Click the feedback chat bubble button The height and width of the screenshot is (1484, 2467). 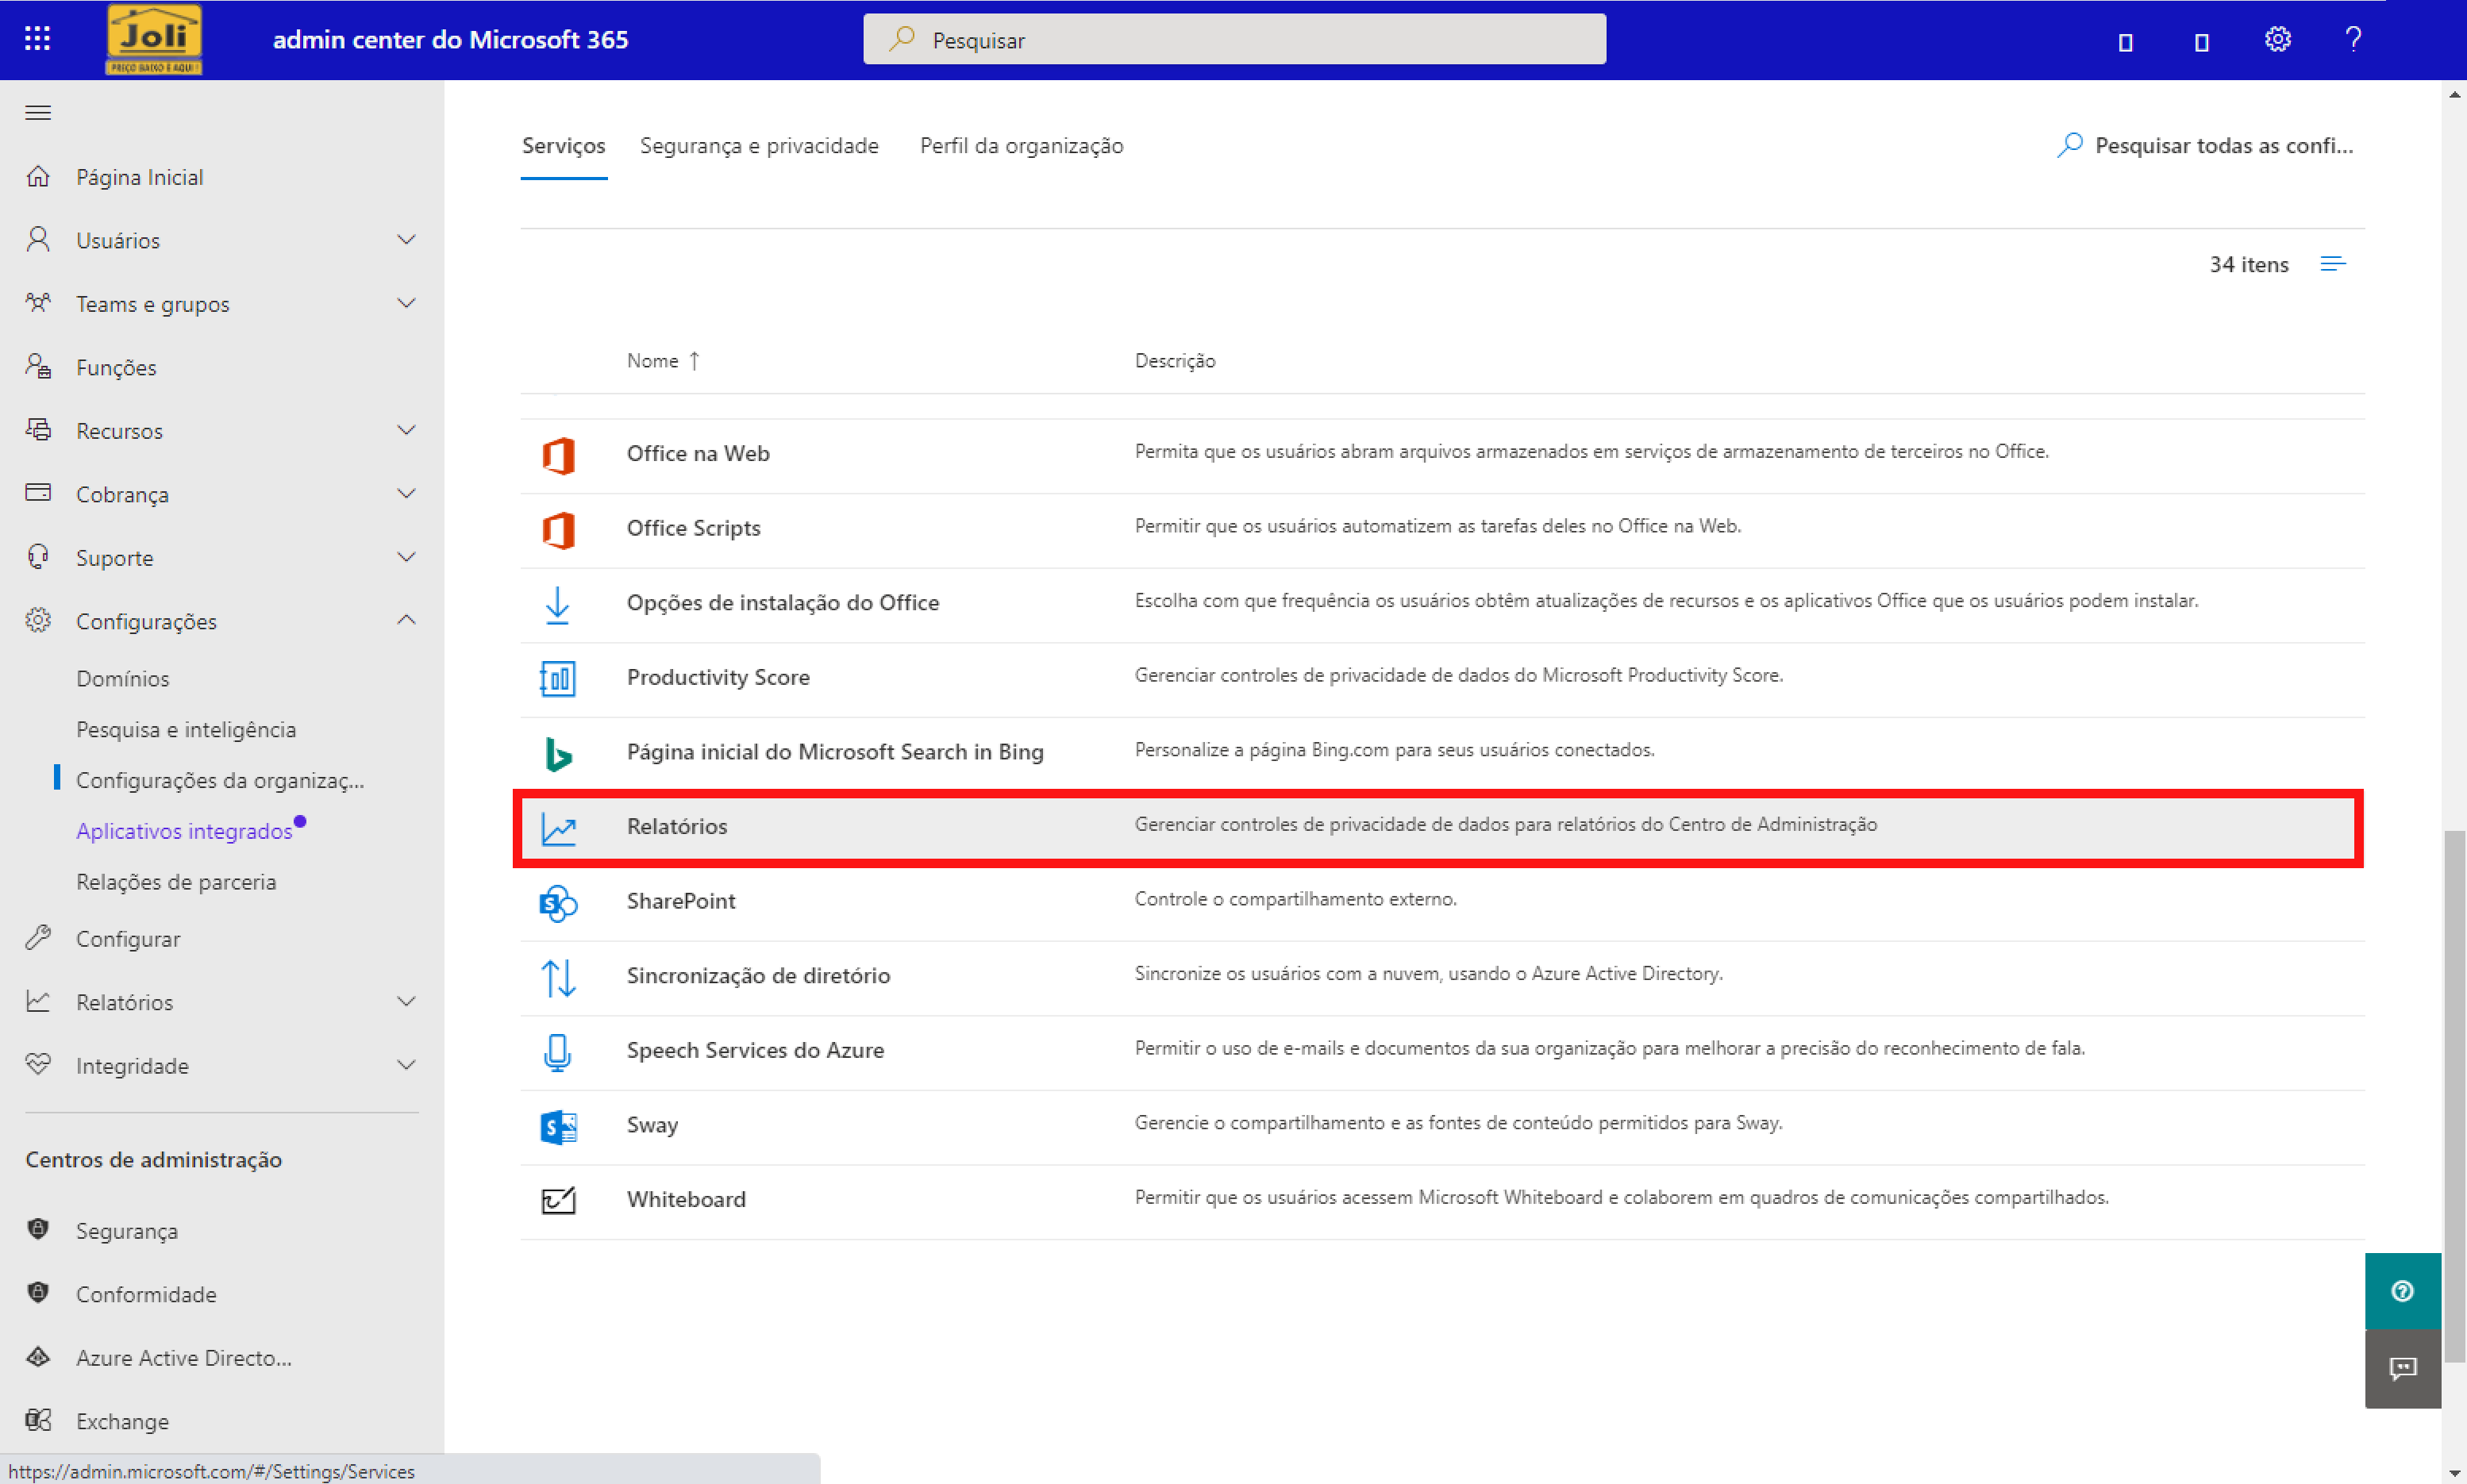(2401, 1368)
